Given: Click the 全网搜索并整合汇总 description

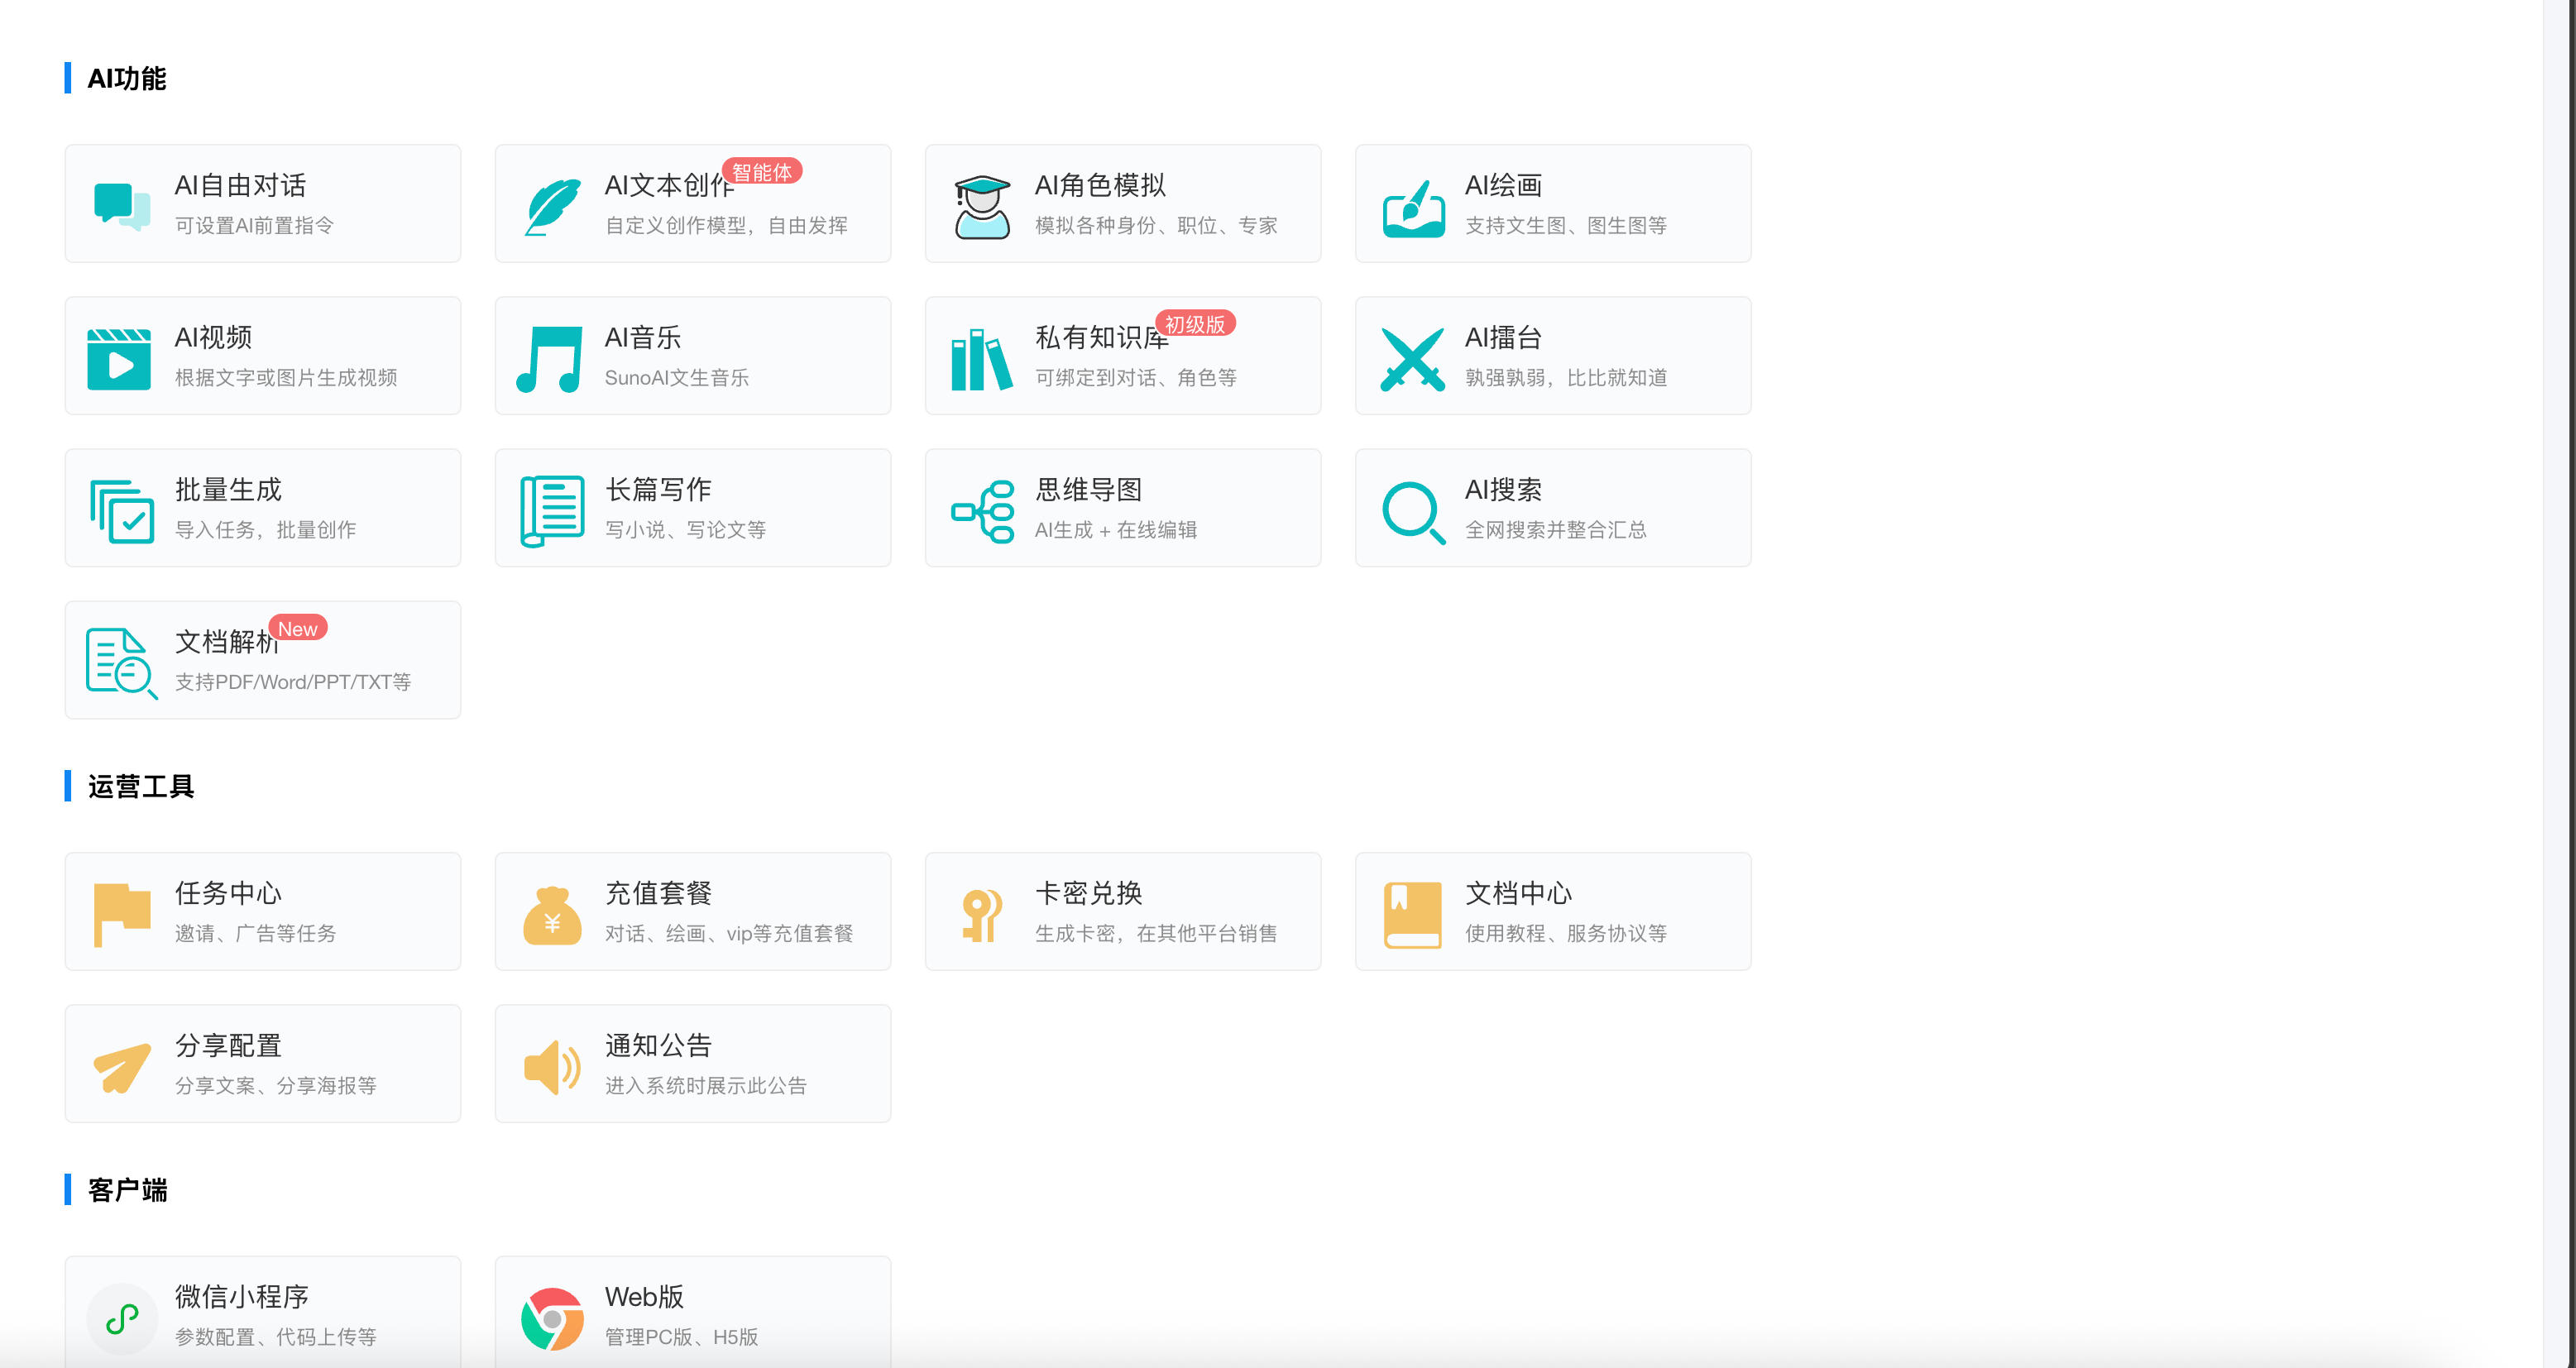Looking at the screenshot, I should coord(1555,530).
